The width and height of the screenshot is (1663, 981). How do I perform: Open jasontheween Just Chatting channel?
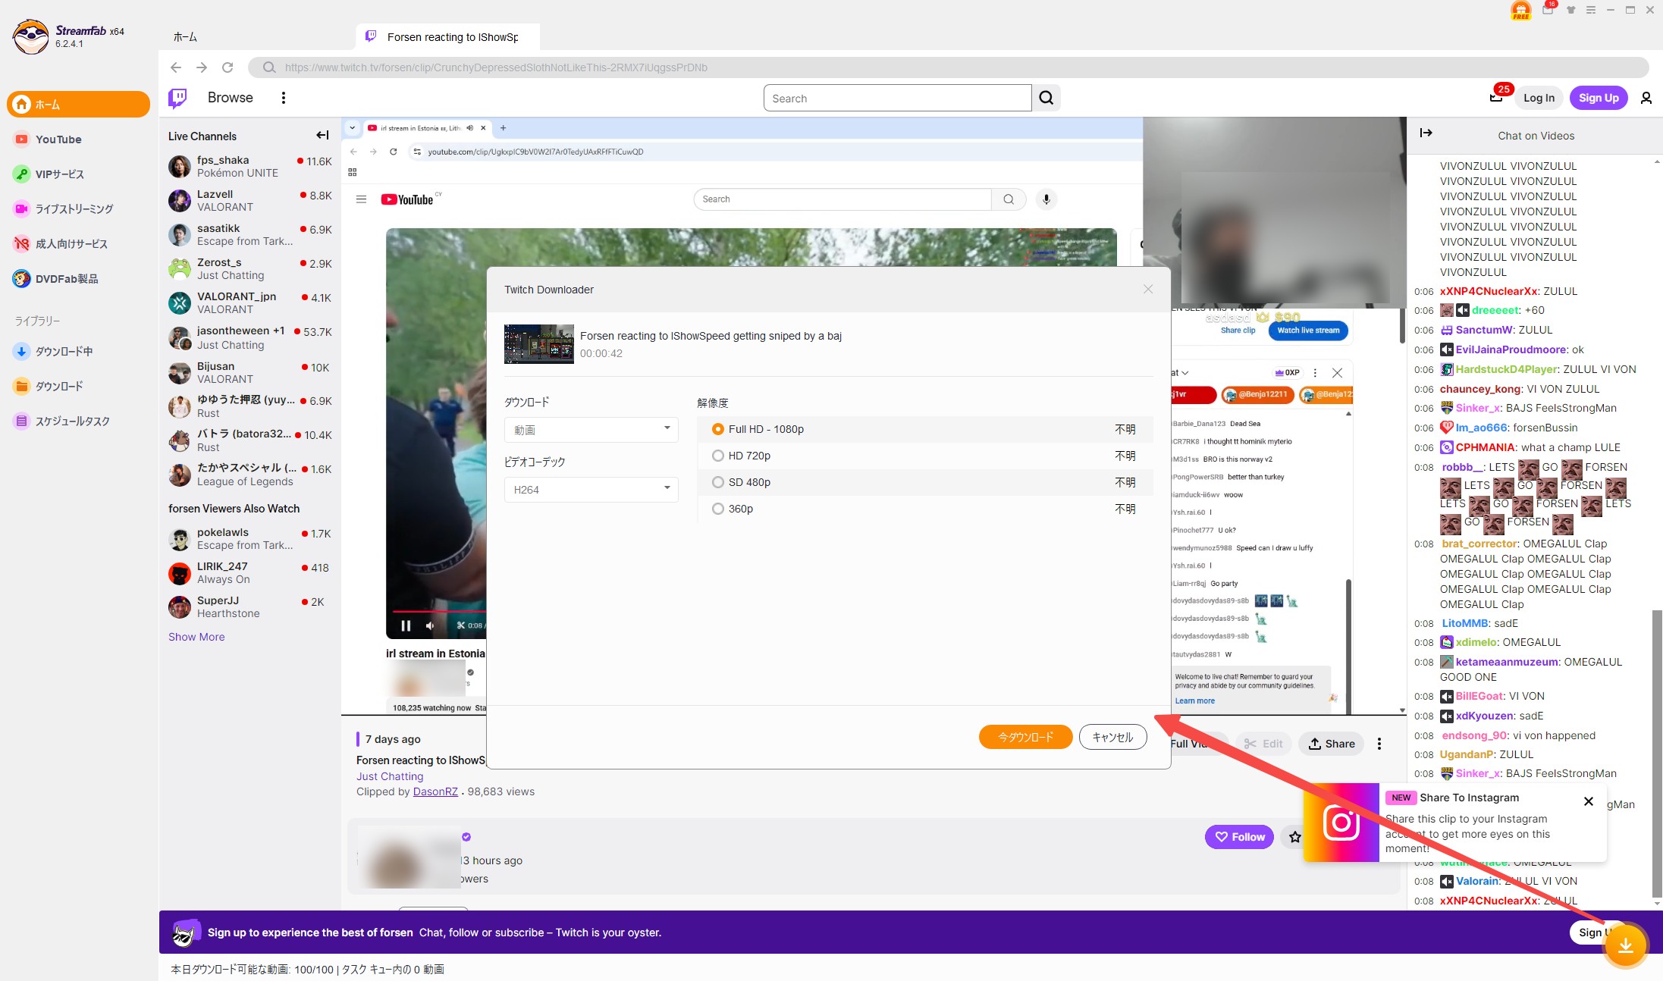coord(250,338)
